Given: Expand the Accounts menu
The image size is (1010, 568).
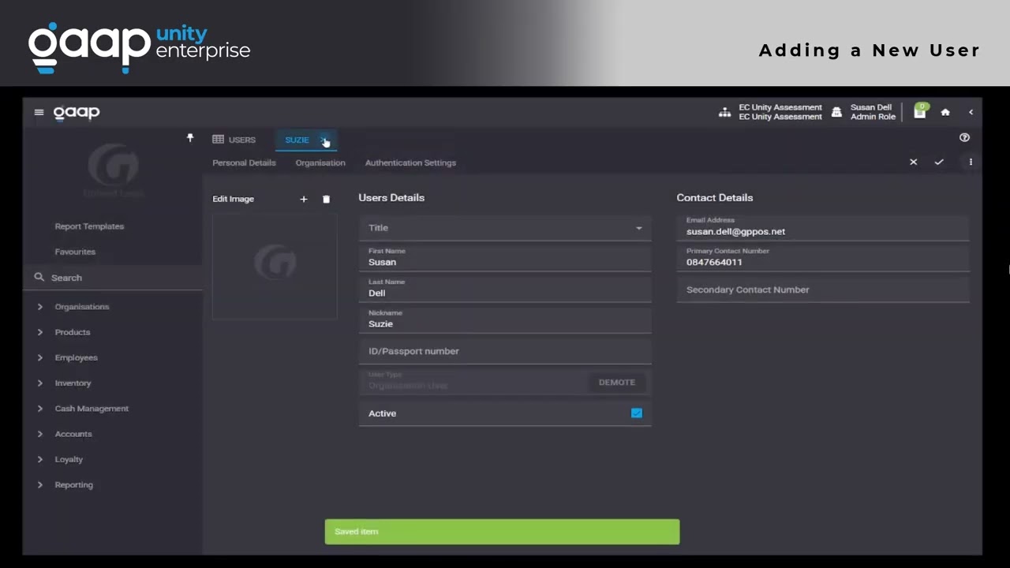Looking at the screenshot, I should (x=73, y=434).
